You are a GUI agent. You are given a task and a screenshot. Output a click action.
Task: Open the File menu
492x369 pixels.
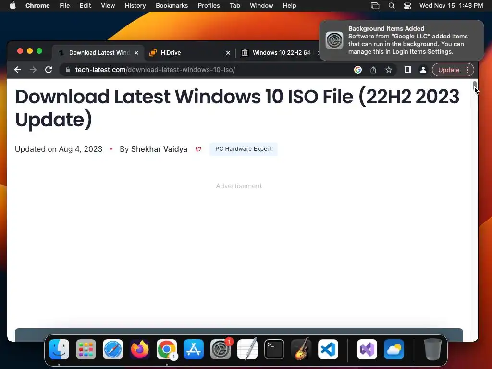pyautogui.click(x=65, y=5)
